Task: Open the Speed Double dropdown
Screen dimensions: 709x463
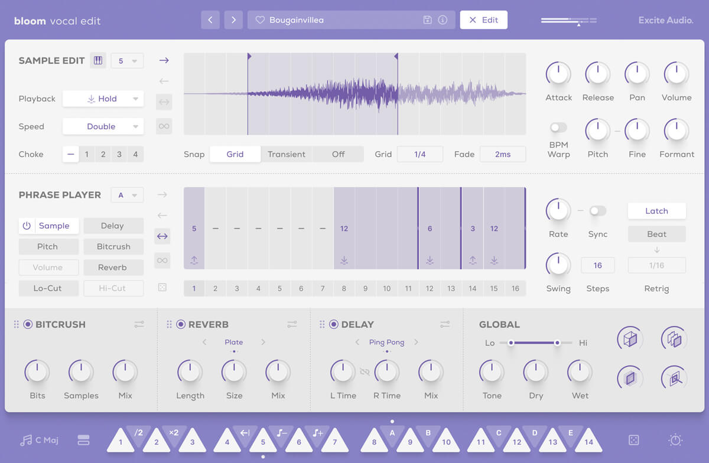Action: coord(103,126)
